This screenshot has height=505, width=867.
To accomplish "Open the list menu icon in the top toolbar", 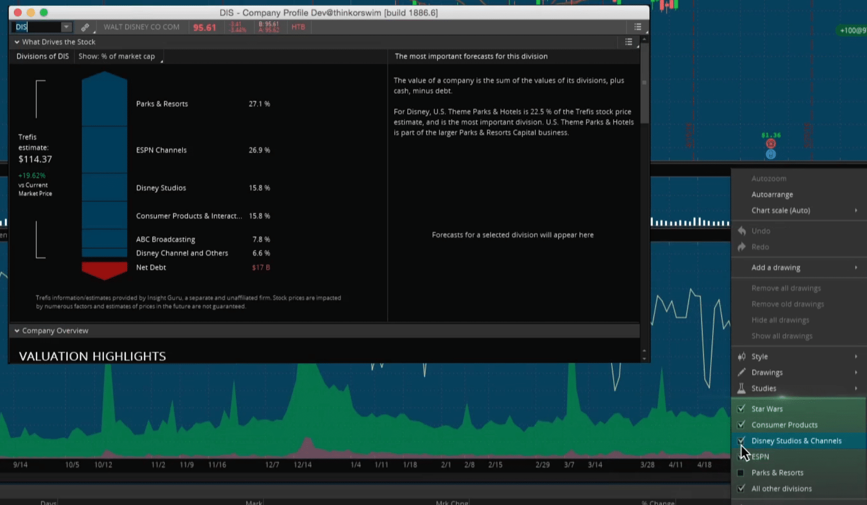I will [637, 27].
